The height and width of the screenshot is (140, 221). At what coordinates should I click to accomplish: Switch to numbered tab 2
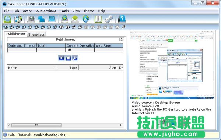click(11, 27)
